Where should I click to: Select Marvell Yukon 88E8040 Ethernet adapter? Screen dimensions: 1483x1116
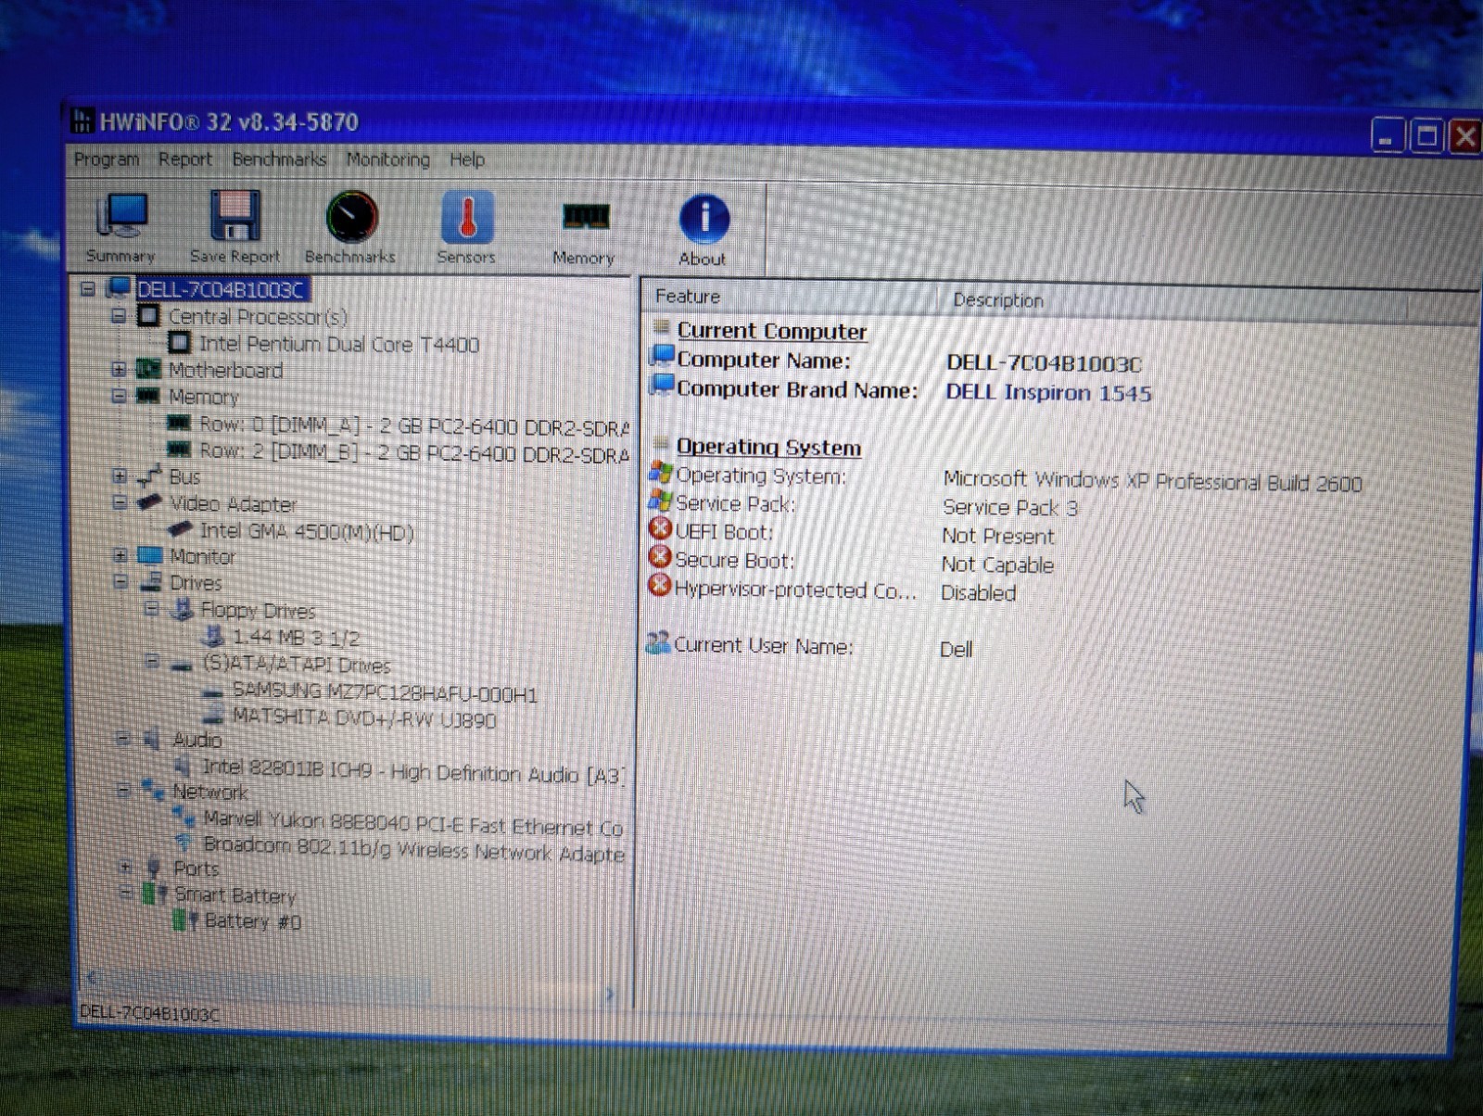coord(413,823)
